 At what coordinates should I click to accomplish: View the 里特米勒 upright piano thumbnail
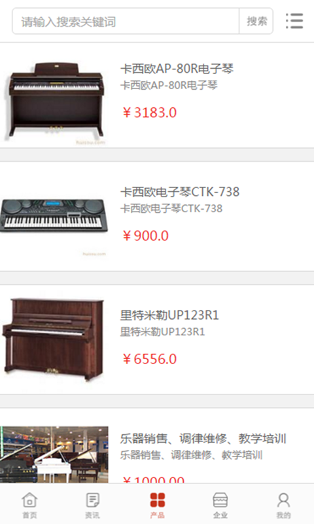point(54,339)
